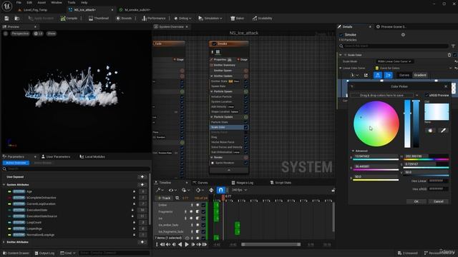Switch to the User Parameters tab
Image resolution: width=458 pixels, height=257 pixels.
[x=56, y=157]
